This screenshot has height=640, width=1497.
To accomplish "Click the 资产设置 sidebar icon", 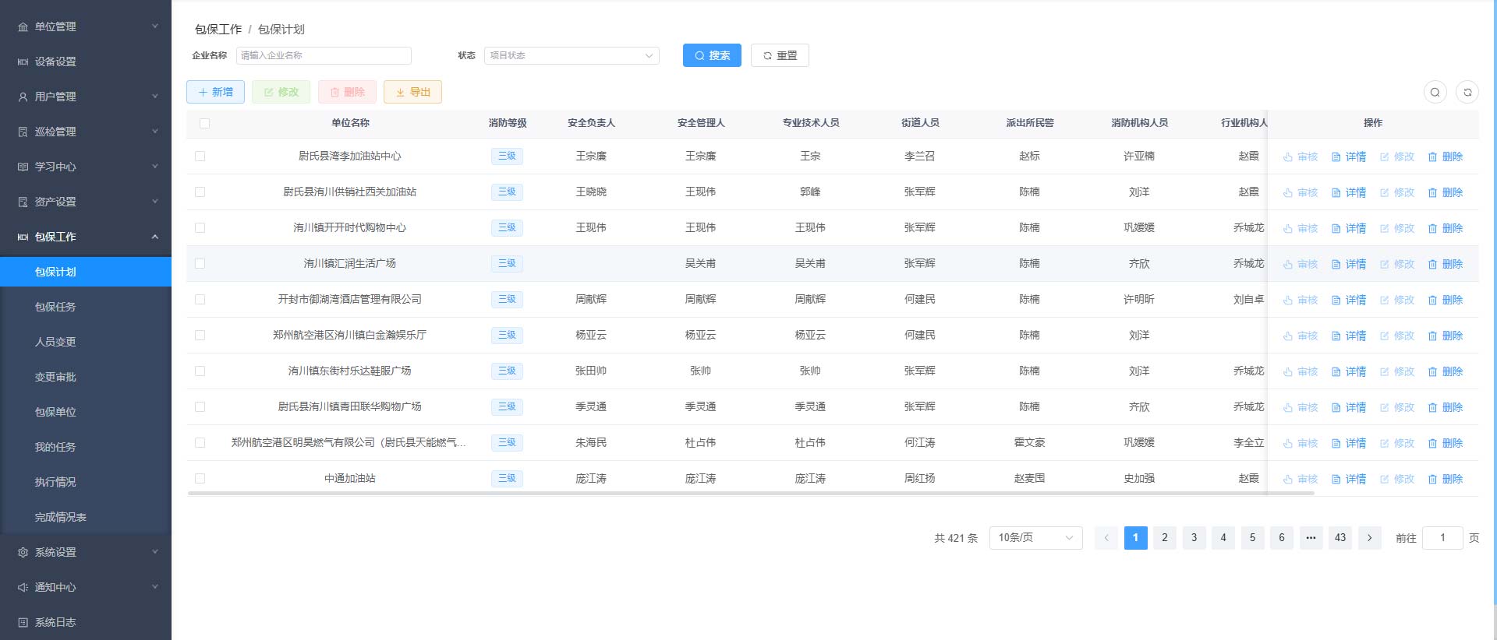I will click(x=23, y=202).
